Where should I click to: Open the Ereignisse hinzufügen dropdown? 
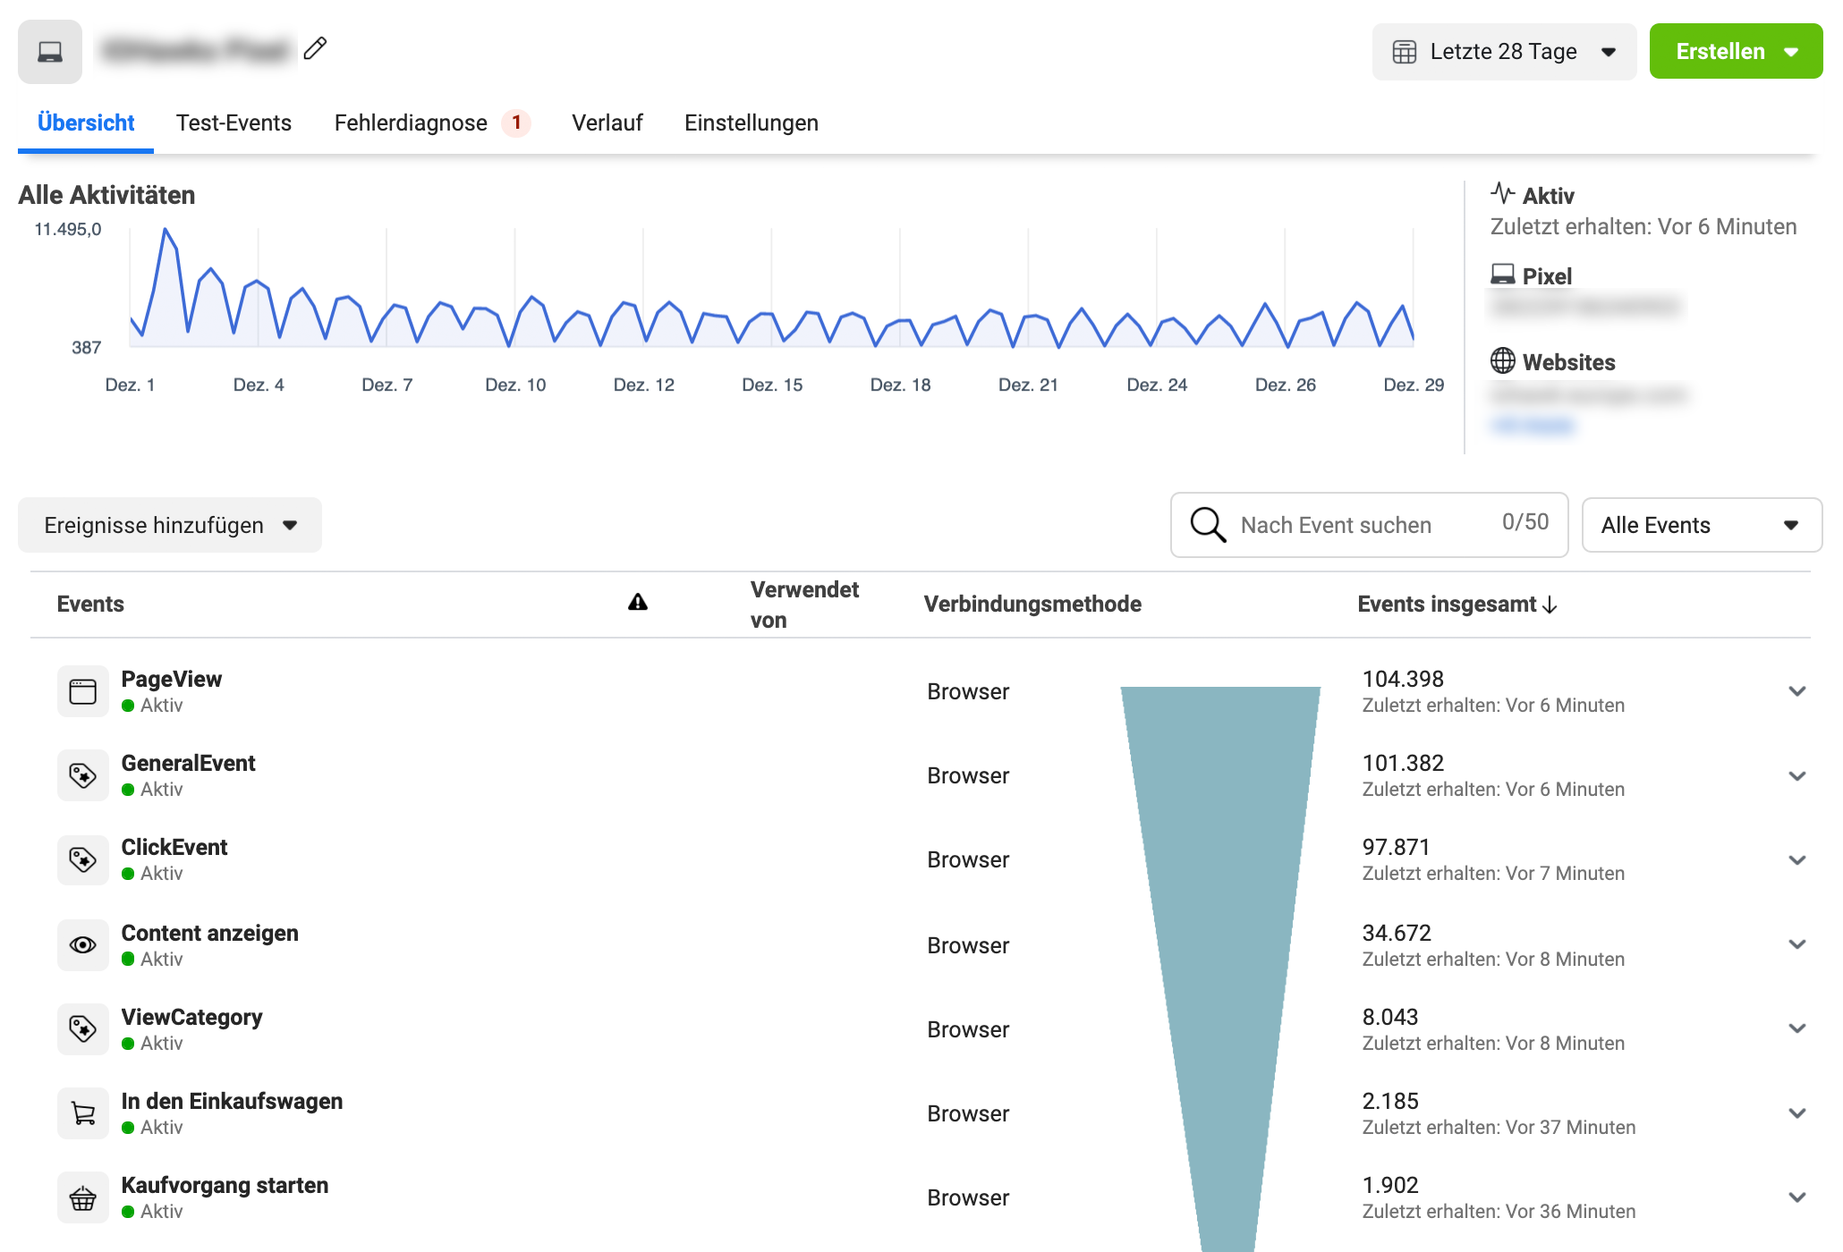coord(170,525)
